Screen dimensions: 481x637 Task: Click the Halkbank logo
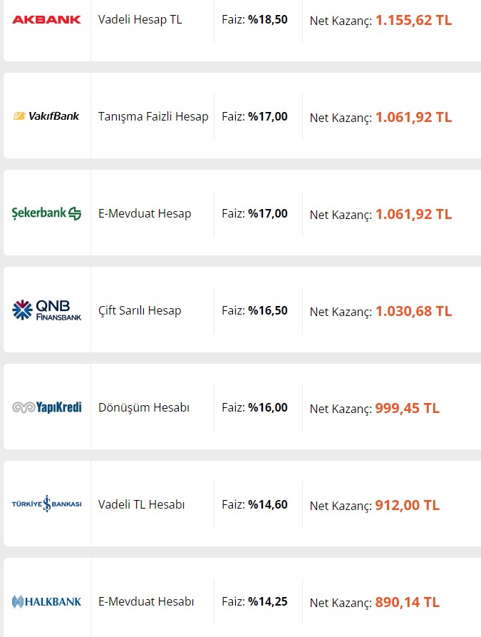point(47,601)
